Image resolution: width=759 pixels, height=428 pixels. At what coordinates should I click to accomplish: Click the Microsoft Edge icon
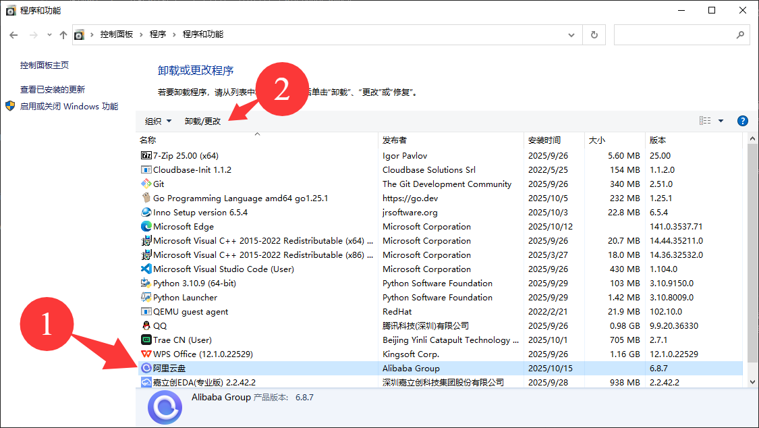click(146, 227)
